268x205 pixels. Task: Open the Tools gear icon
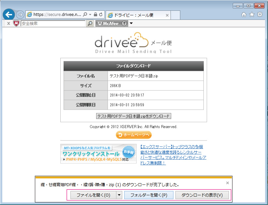(260, 15)
